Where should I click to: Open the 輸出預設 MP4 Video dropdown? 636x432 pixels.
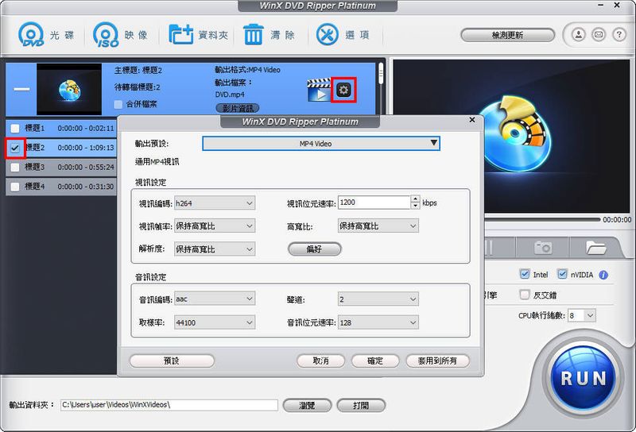coord(321,144)
